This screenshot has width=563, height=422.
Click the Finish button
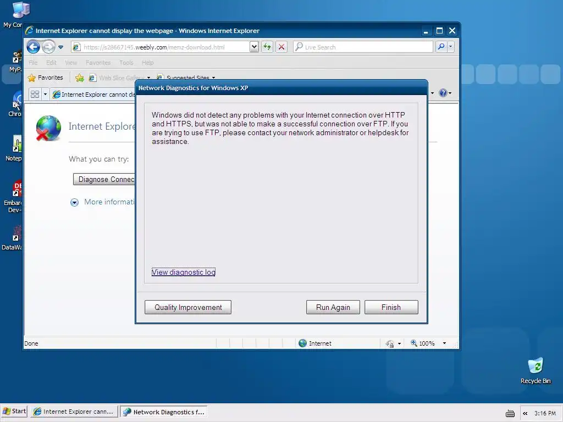point(391,307)
